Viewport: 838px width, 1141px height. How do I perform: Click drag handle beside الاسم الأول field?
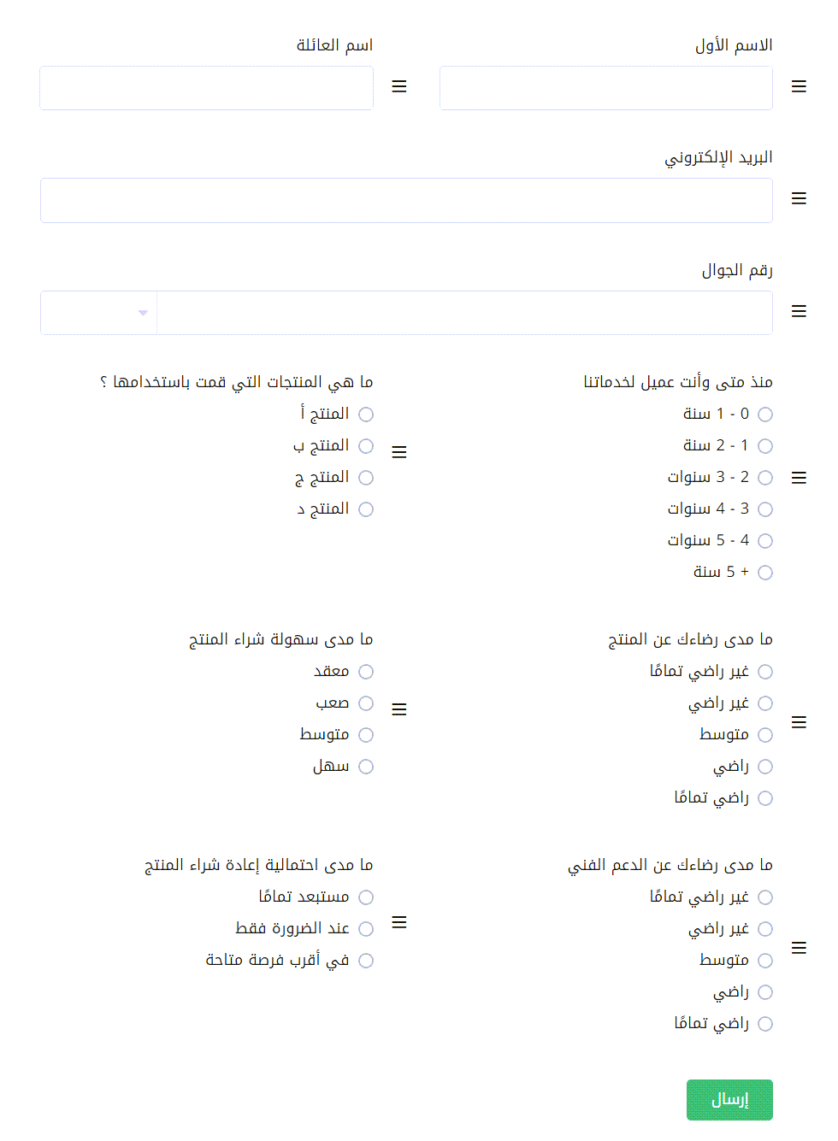coord(799,86)
